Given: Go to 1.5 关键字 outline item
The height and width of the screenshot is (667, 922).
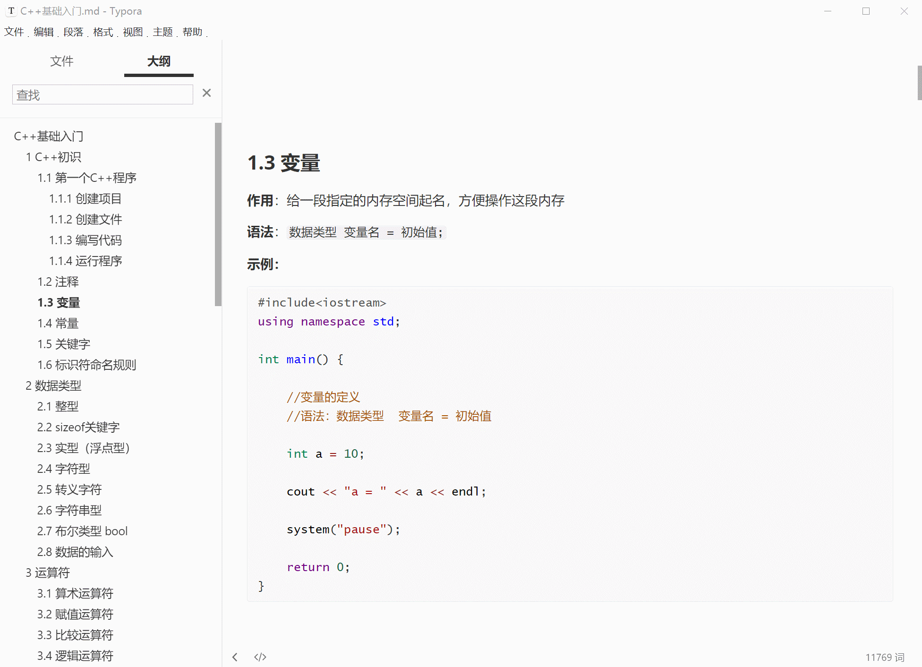Looking at the screenshot, I should (64, 344).
